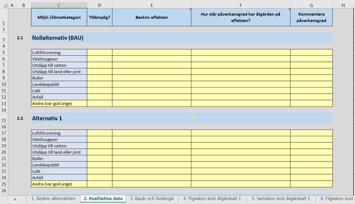The image size is (355, 204).
Task: Select column A header
Action: click(12, 5)
